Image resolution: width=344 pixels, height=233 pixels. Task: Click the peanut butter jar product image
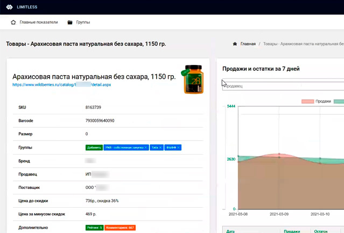pos(193,79)
